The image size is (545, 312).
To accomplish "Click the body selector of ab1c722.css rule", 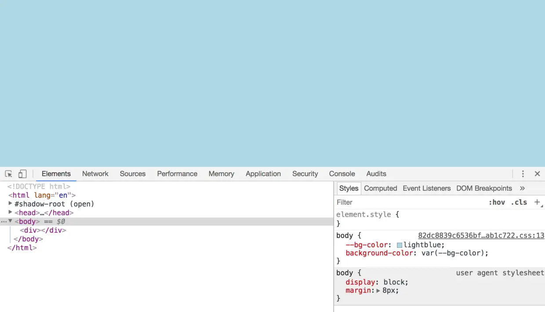I will [345, 236].
